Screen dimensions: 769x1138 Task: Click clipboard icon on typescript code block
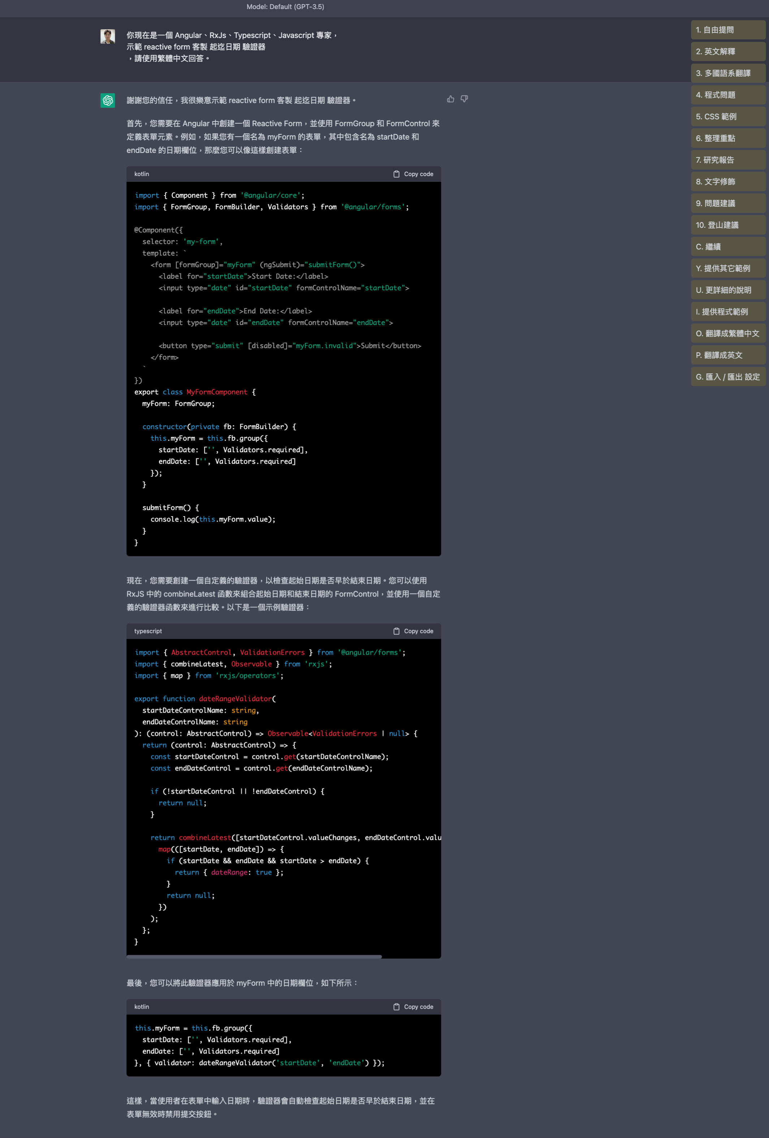396,631
